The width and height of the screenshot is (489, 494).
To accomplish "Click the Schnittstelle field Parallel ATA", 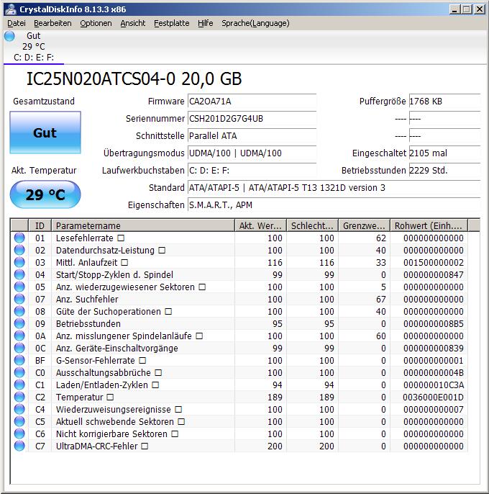I will click(252, 136).
